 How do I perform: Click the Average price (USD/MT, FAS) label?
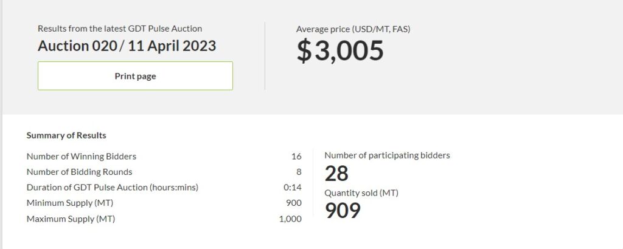[x=353, y=29]
